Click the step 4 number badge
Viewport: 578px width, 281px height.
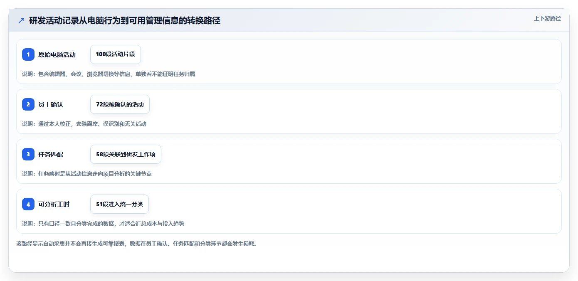click(28, 204)
